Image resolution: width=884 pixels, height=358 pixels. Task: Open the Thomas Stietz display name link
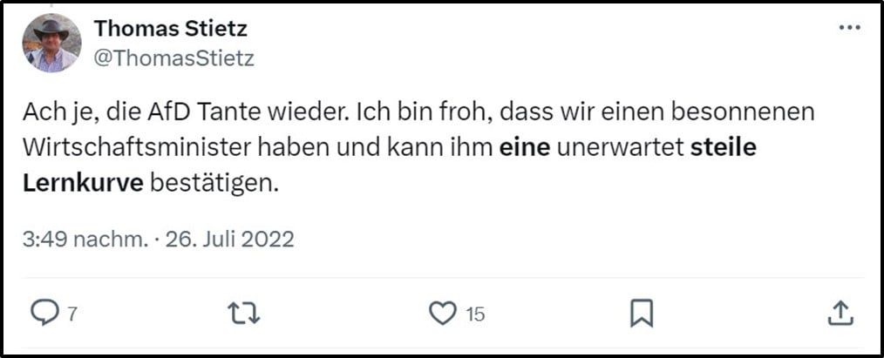171,29
